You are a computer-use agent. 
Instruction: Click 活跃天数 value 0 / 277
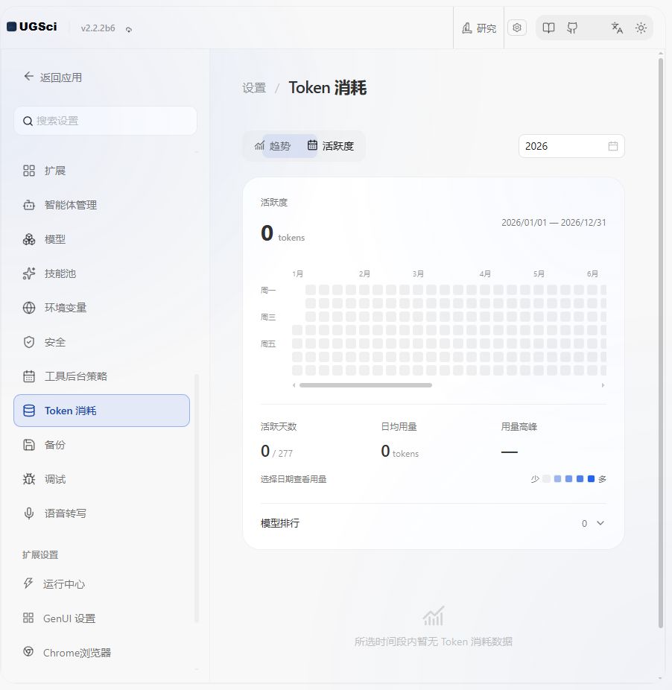point(277,452)
